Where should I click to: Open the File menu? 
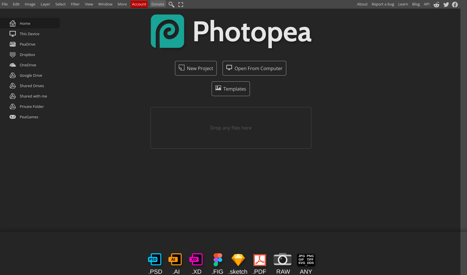tap(5, 4)
